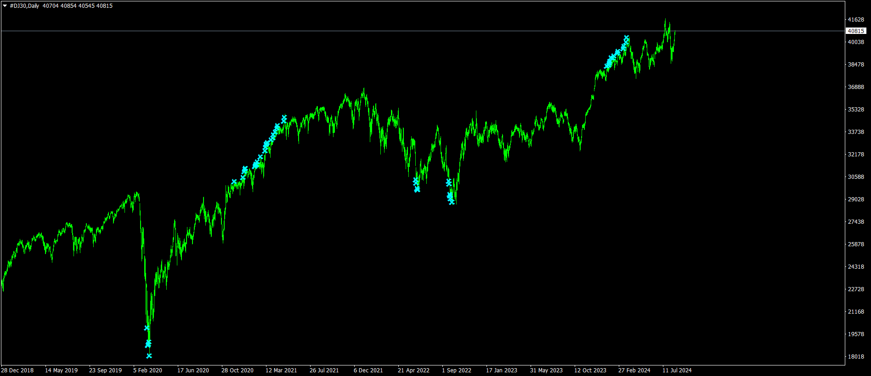This screenshot has height=376, width=871.
Task: Click the #DJ30,Daily symbol title
Action: (24, 6)
